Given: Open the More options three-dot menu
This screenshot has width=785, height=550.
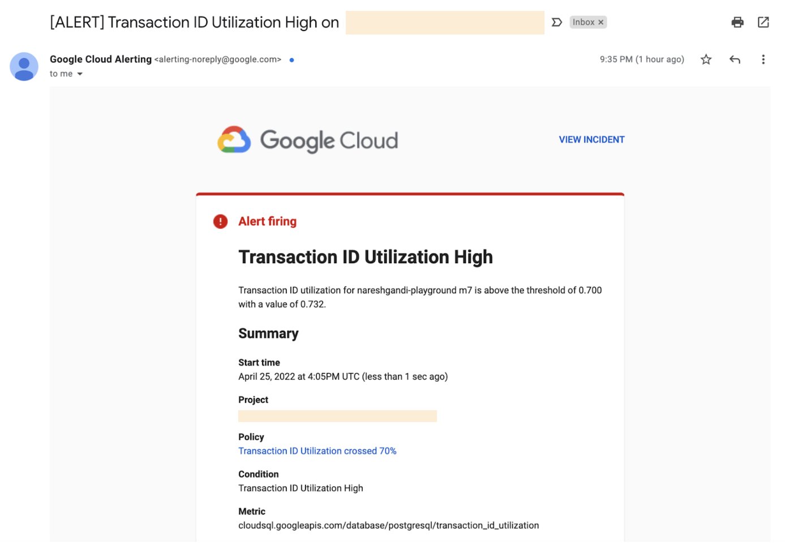Looking at the screenshot, I should (x=763, y=59).
